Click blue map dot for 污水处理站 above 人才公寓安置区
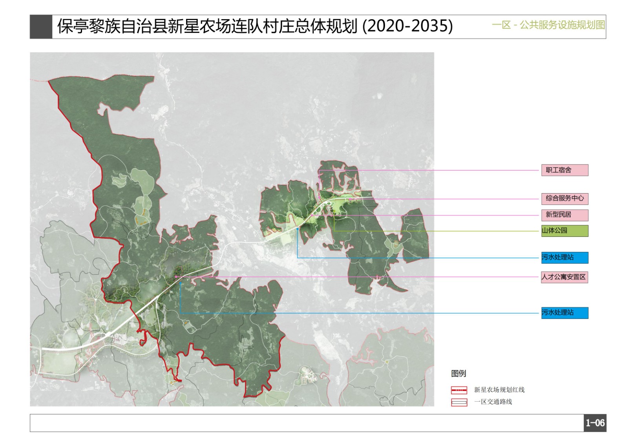 pos(298,228)
